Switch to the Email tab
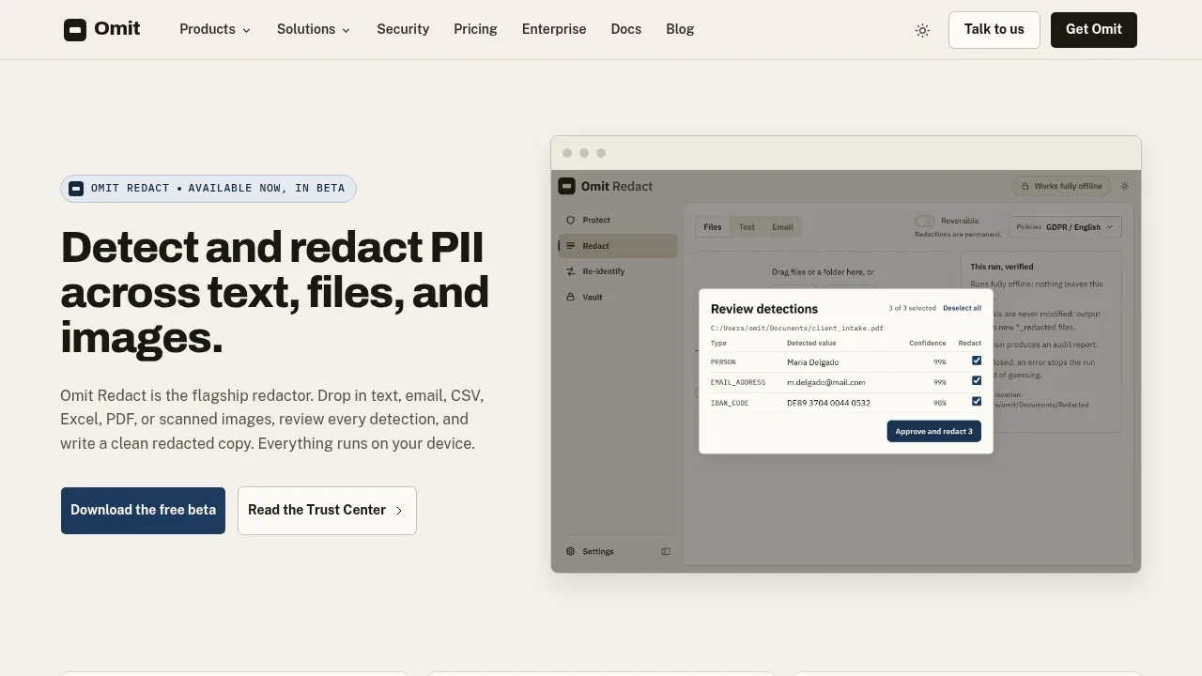This screenshot has height=676, width=1202. click(x=782, y=227)
